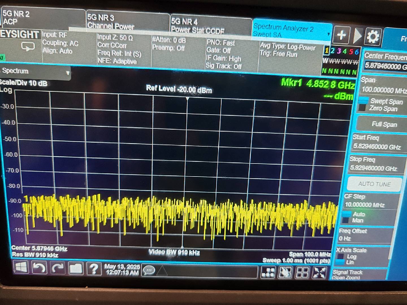Edit the Center Frequency 5.879460000 field
Viewport: 407px width, 305px height.
point(385,66)
